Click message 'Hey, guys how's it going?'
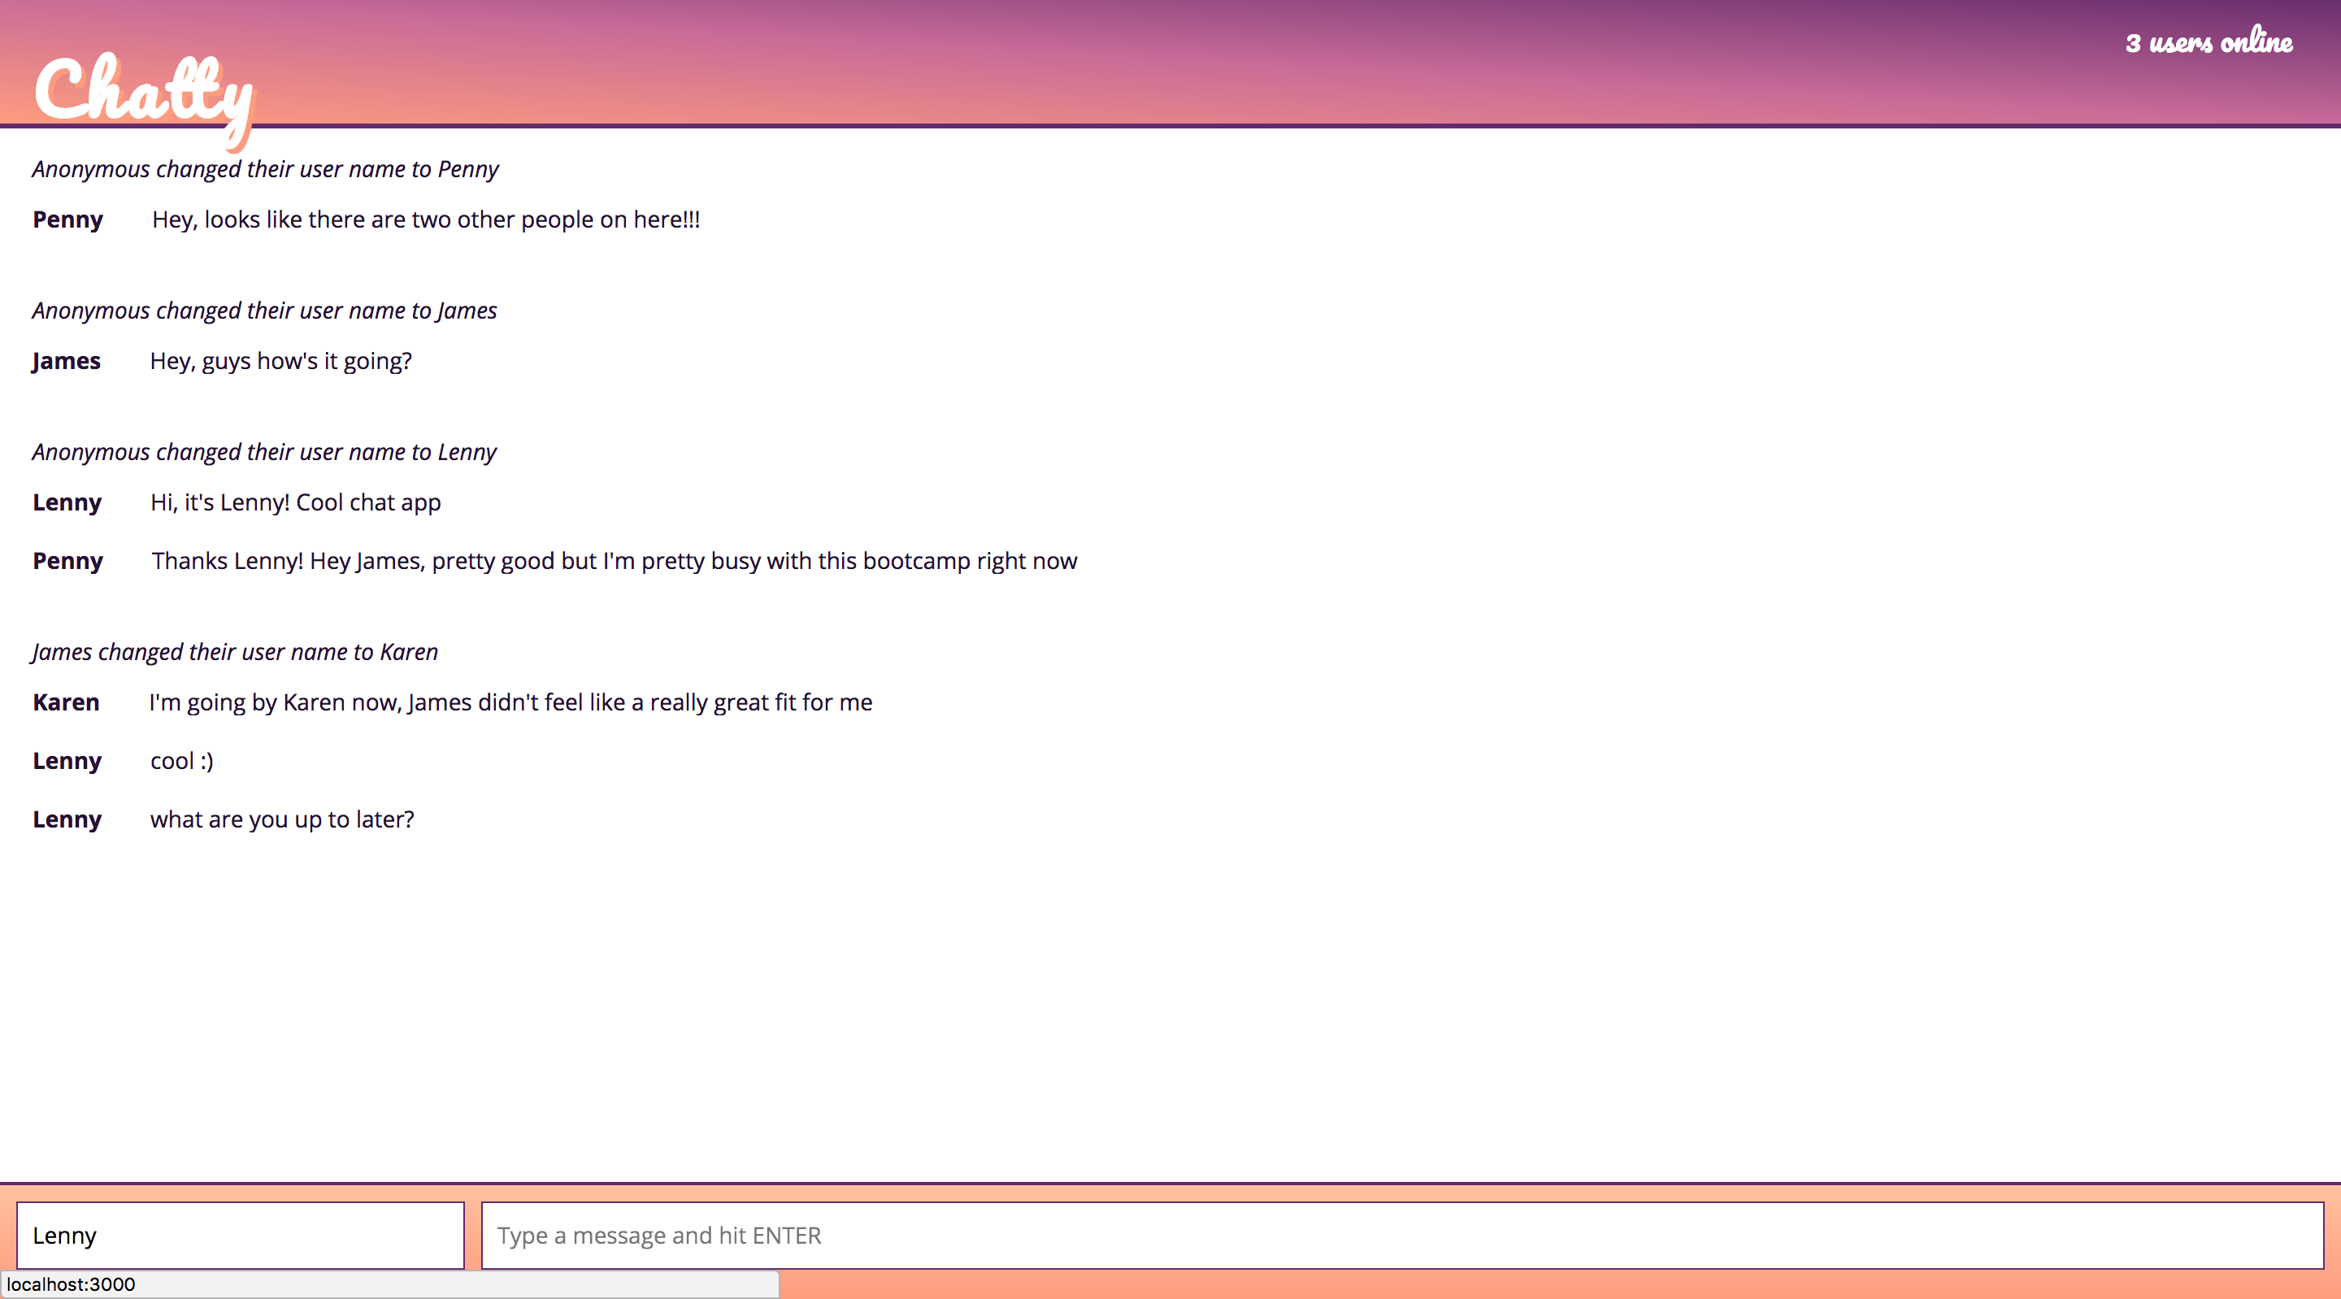 (x=280, y=361)
